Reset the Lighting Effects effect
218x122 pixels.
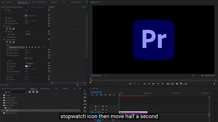(x=49, y=39)
